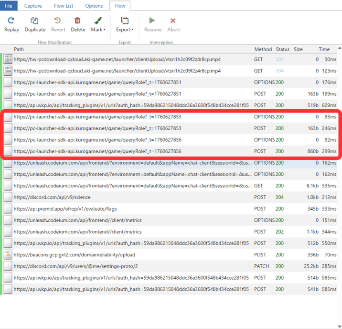Open the Flow List tab
Screen dimensions: 342x329
(63, 6)
